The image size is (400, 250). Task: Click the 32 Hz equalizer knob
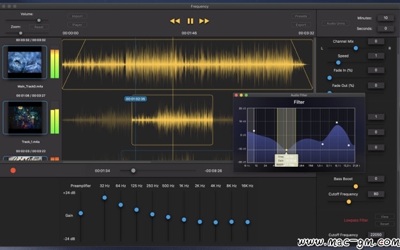point(105,198)
